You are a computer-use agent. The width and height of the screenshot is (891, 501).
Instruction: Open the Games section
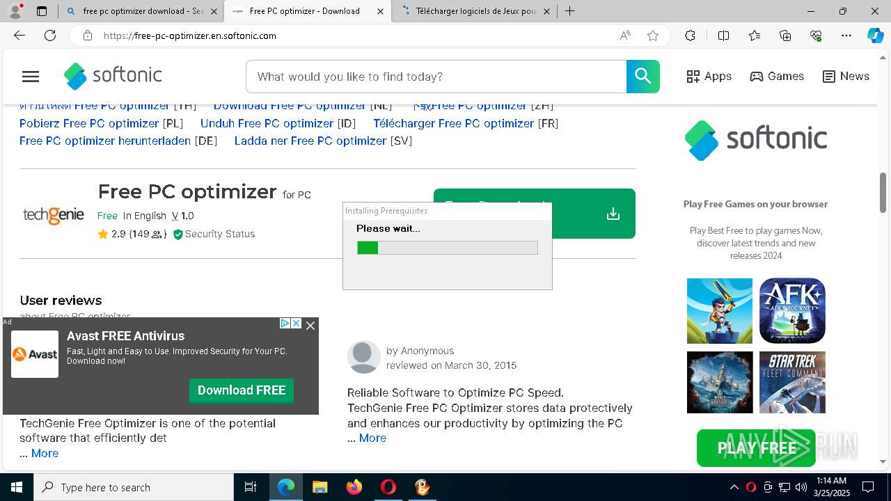[x=777, y=77]
